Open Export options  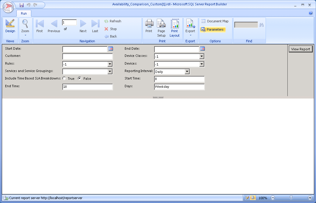pos(190,28)
